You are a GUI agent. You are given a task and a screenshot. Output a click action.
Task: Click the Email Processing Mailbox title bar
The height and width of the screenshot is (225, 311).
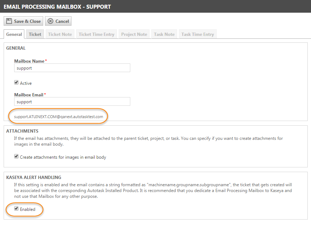tap(57, 7)
